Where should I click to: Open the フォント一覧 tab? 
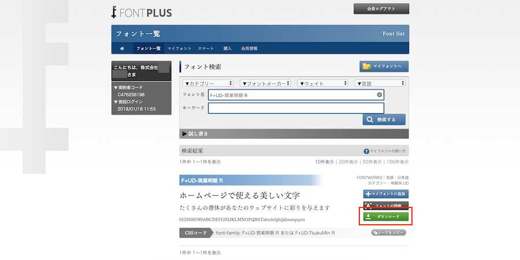click(148, 49)
